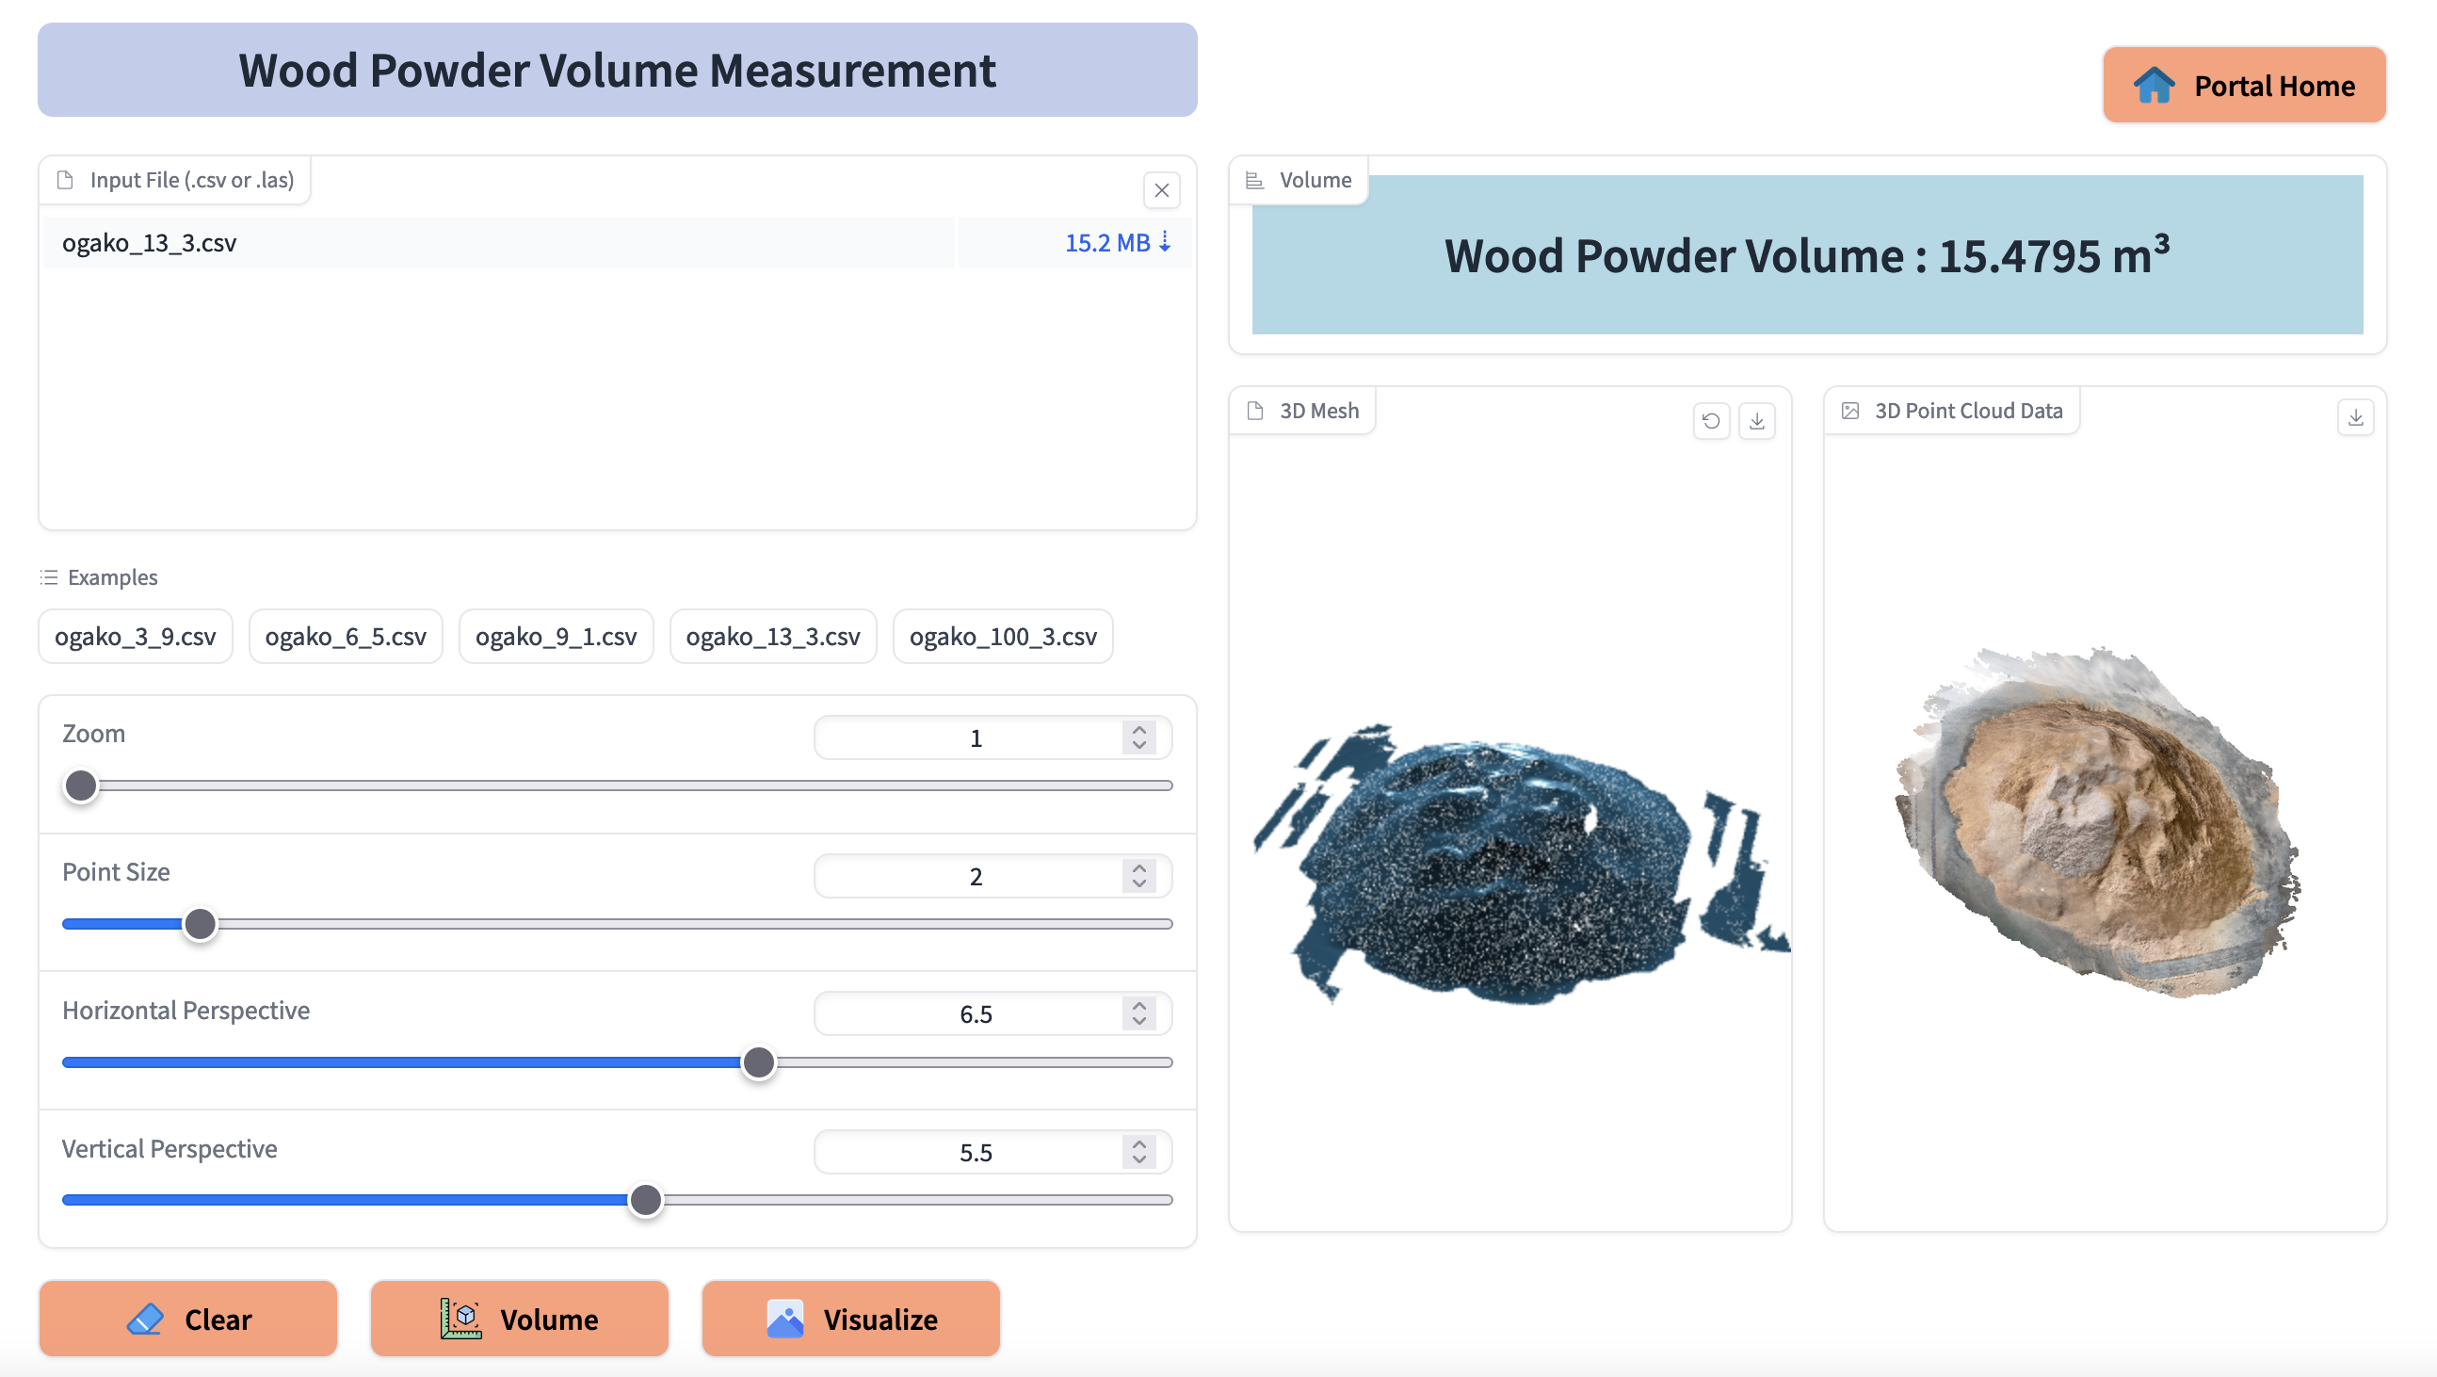2437x1377 pixels.
Task: Load the ogako_100_3.csv example
Action: 1002,636
